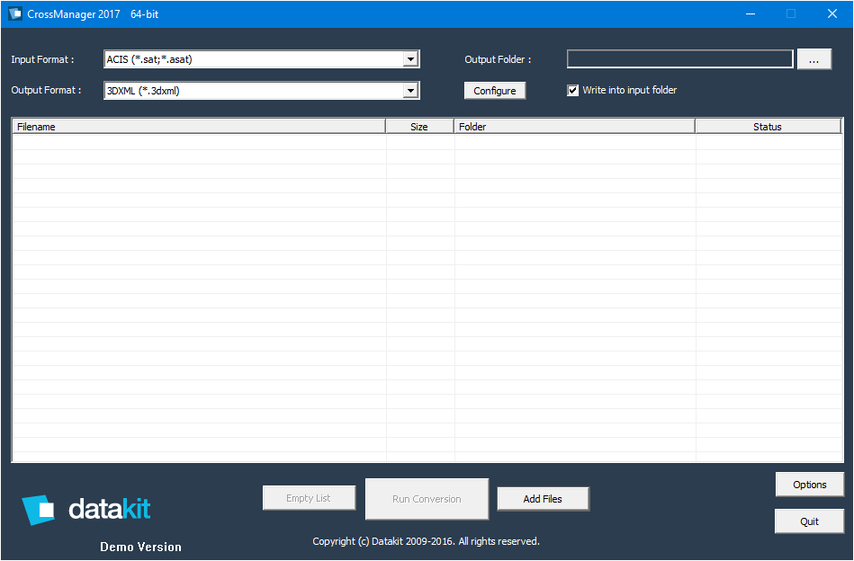Open the Input Format dropdown arrow
This screenshot has height=561, width=854.
click(410, 59)
